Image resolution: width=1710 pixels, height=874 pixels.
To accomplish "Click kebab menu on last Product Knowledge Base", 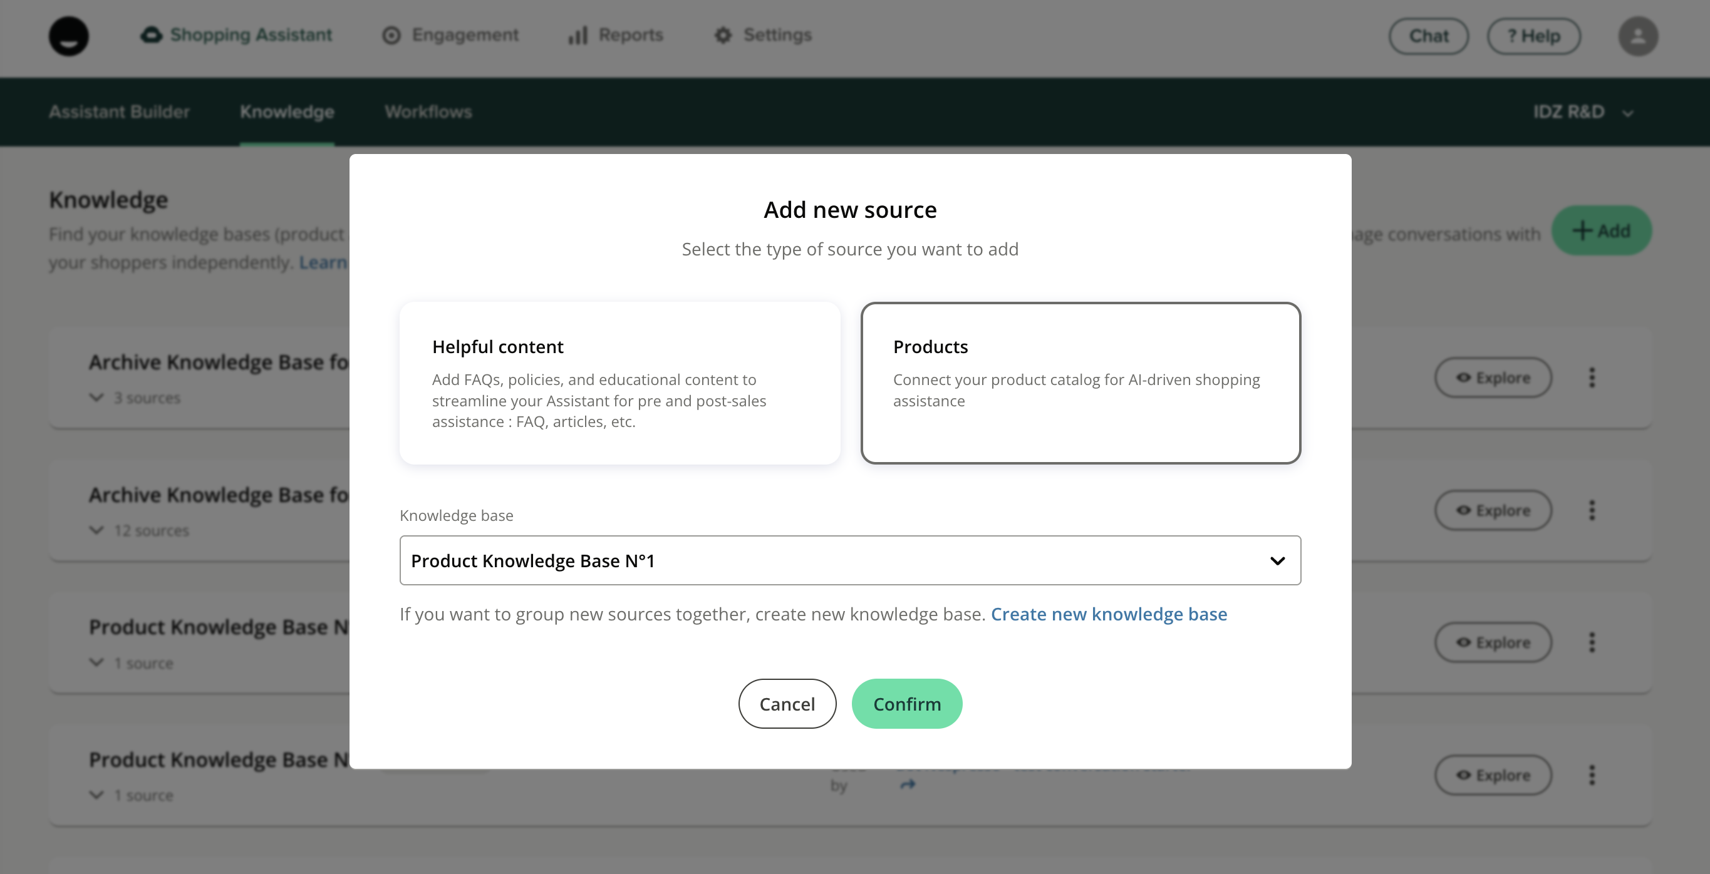I will point(1591,775).
